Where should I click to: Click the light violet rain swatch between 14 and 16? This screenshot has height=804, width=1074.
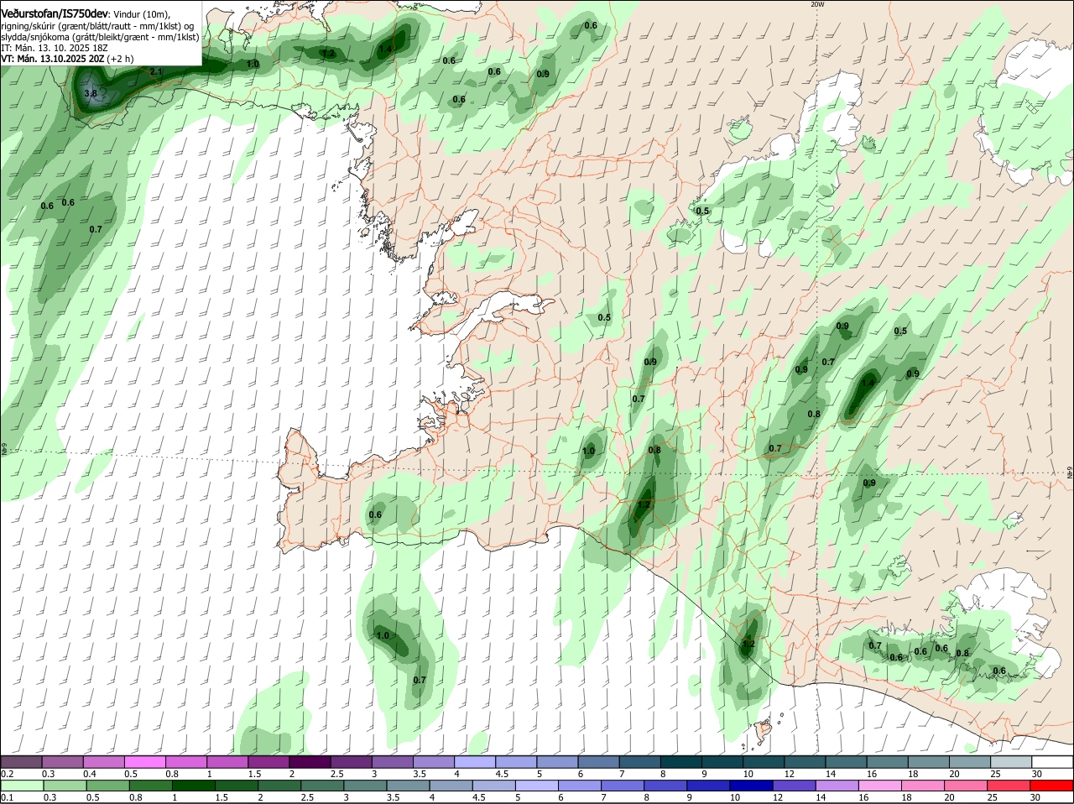(x=837, y=786)
